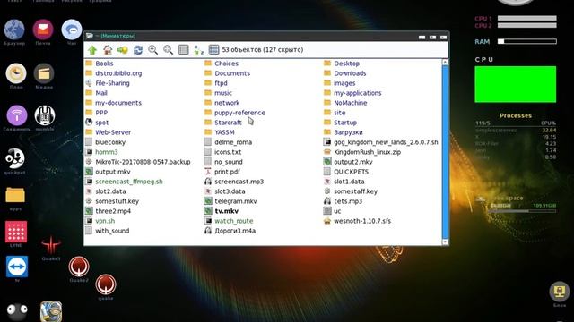Launch the quake desktop icon
This screenshot has width=574, height=322.
coord(106,284)
